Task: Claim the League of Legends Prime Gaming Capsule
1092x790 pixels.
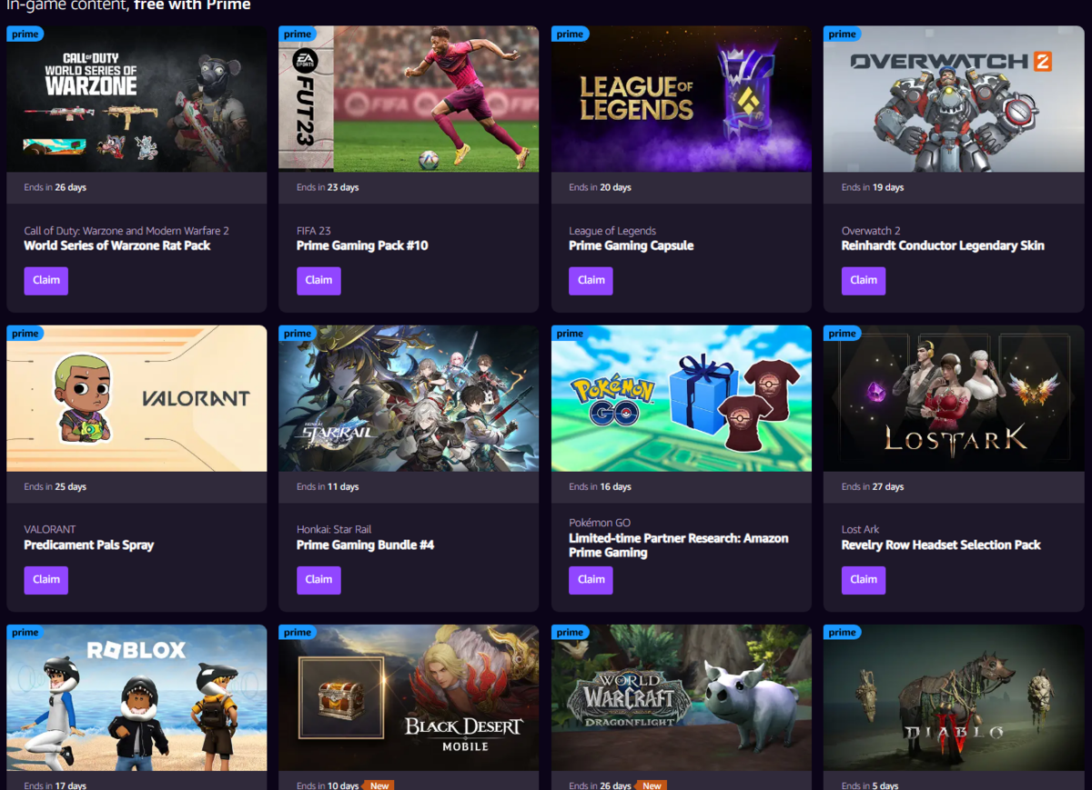Action: [591, 280]
